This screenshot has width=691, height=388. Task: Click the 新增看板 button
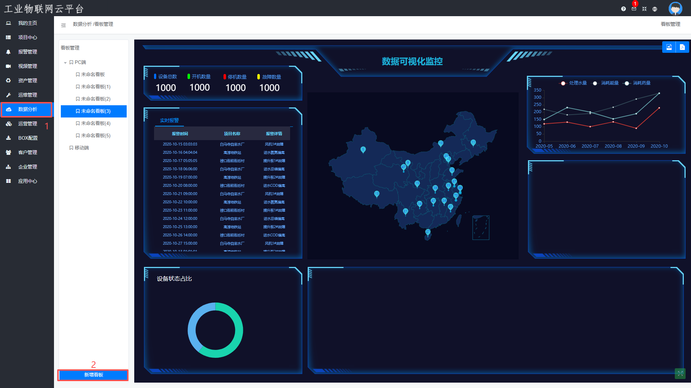(93, 375)
